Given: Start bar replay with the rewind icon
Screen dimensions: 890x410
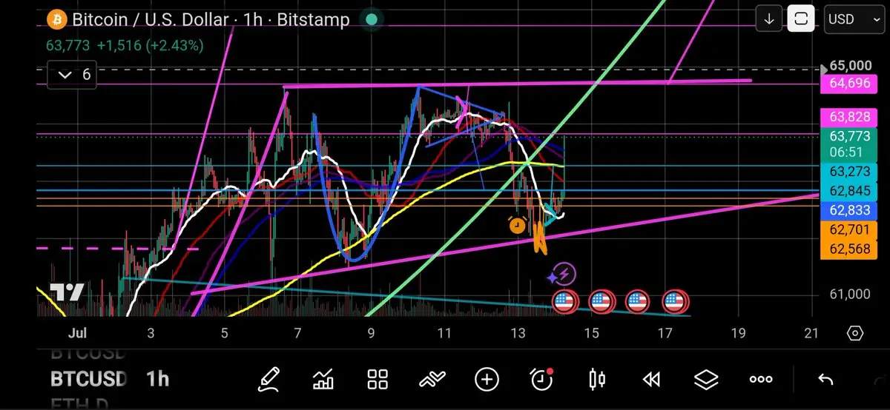Looking at the screenshot, I should click(651, 380).
